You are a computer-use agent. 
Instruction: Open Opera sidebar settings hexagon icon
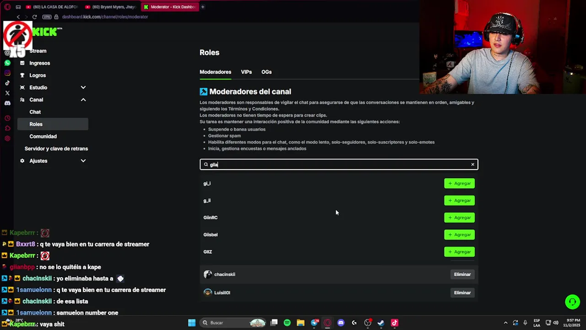[x=7, y=138]
